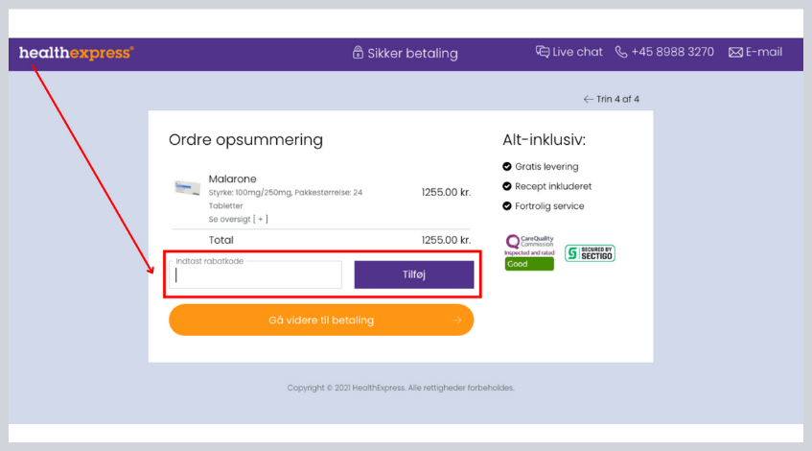Viewport: 812px width, 451px height.
Task: Click the Live chat text link
Action: (577, 52)
